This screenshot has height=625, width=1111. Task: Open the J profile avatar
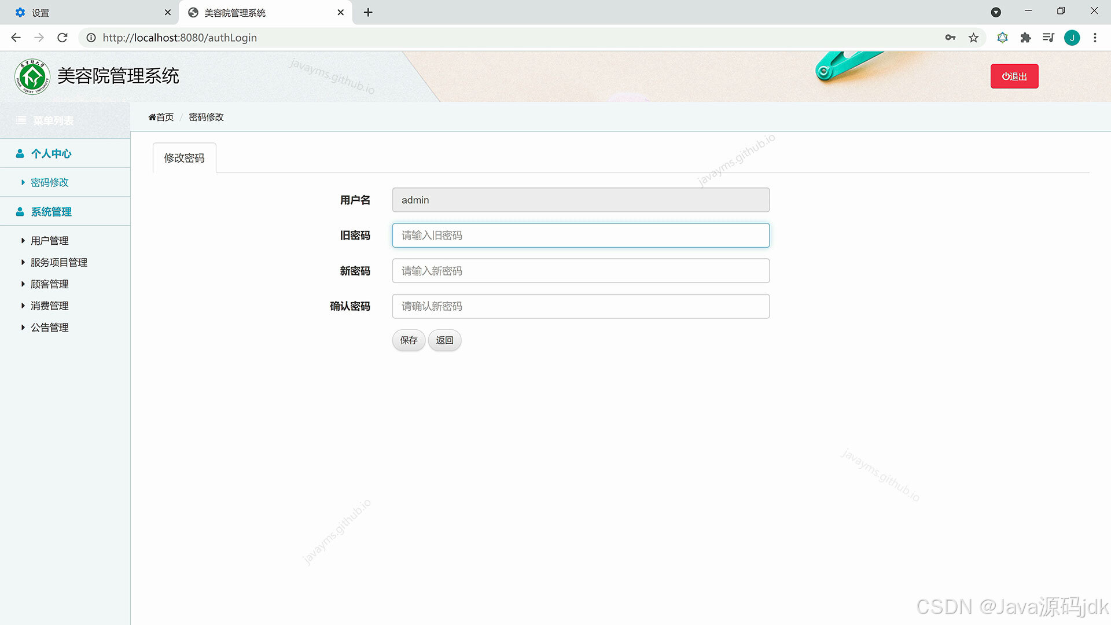1072,38
